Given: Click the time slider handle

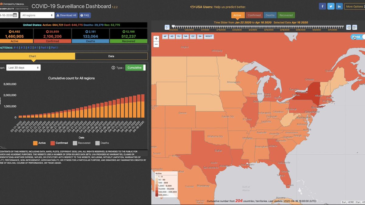Looking at the screenshot, I should pos(173,26).
